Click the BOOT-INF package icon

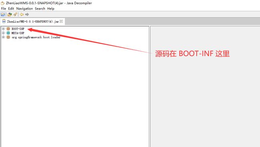(8, 29)
